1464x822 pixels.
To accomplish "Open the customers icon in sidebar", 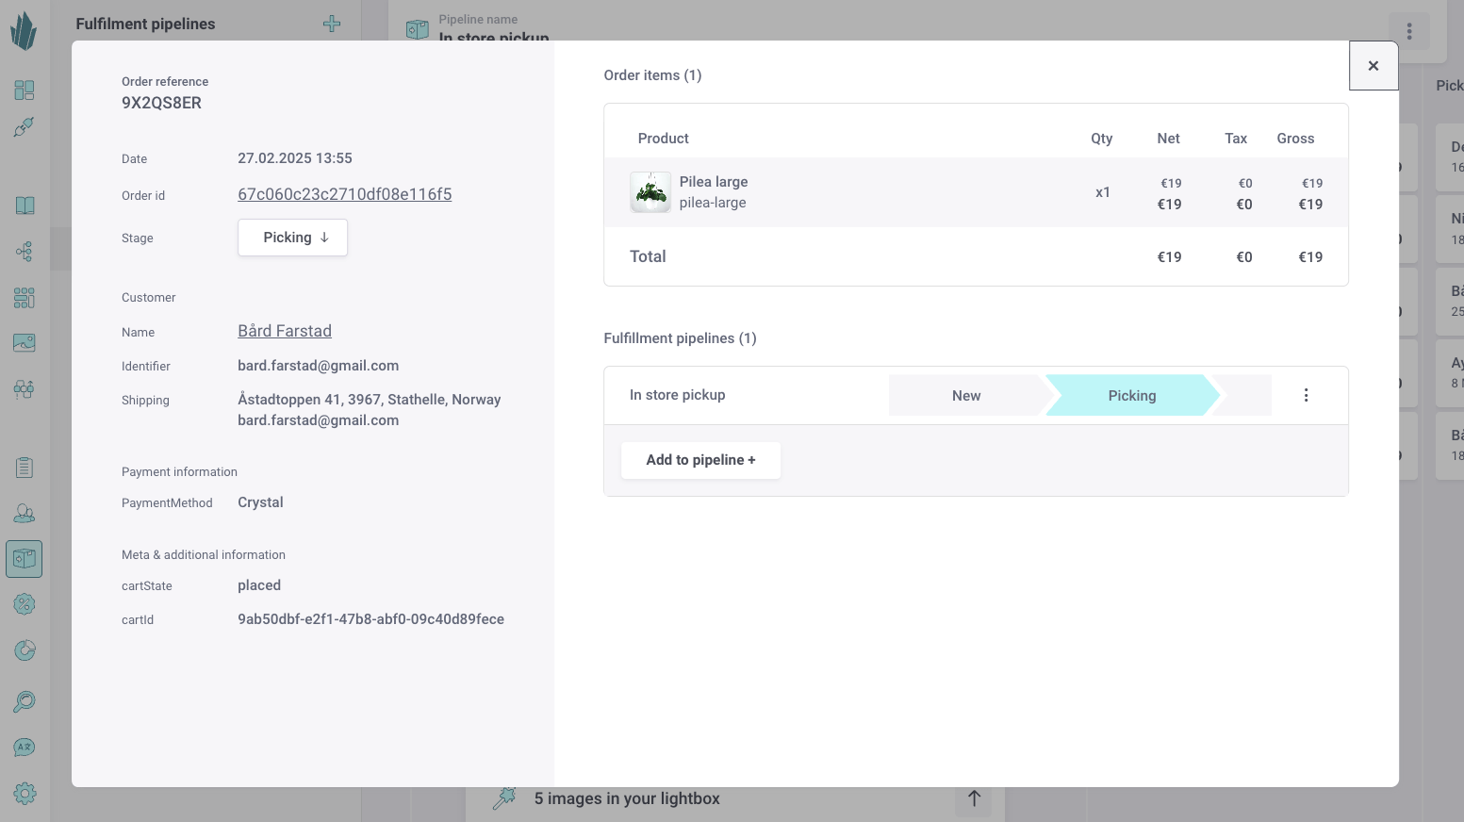I will (x=25, y=513).
